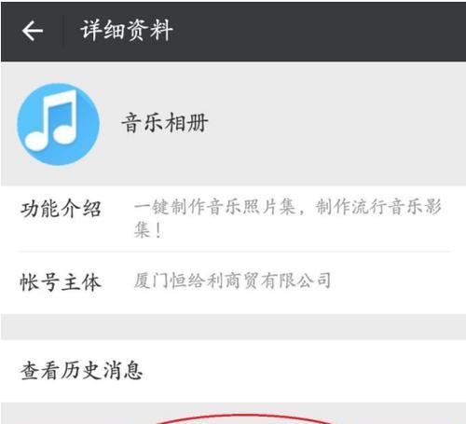The image size is (466, 424).
Task: Open the 一键制作音乐照片集 description text
Action: pos(288,219)
